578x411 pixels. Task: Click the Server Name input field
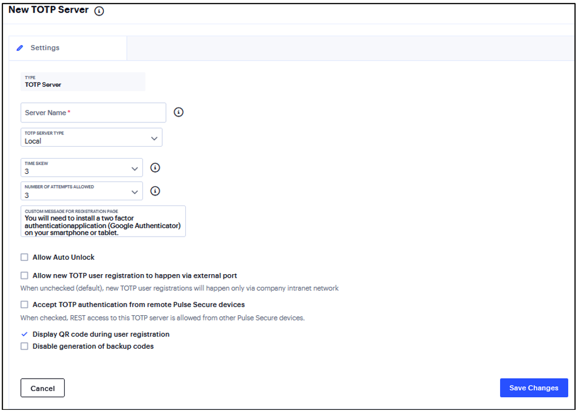pyautogui.click(x=92, y=112)
